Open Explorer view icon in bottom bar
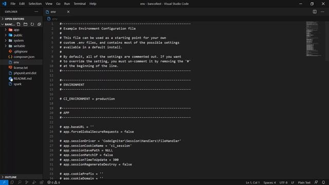Image resolution: width=329 pixels, height=185 pixels. 12,182
